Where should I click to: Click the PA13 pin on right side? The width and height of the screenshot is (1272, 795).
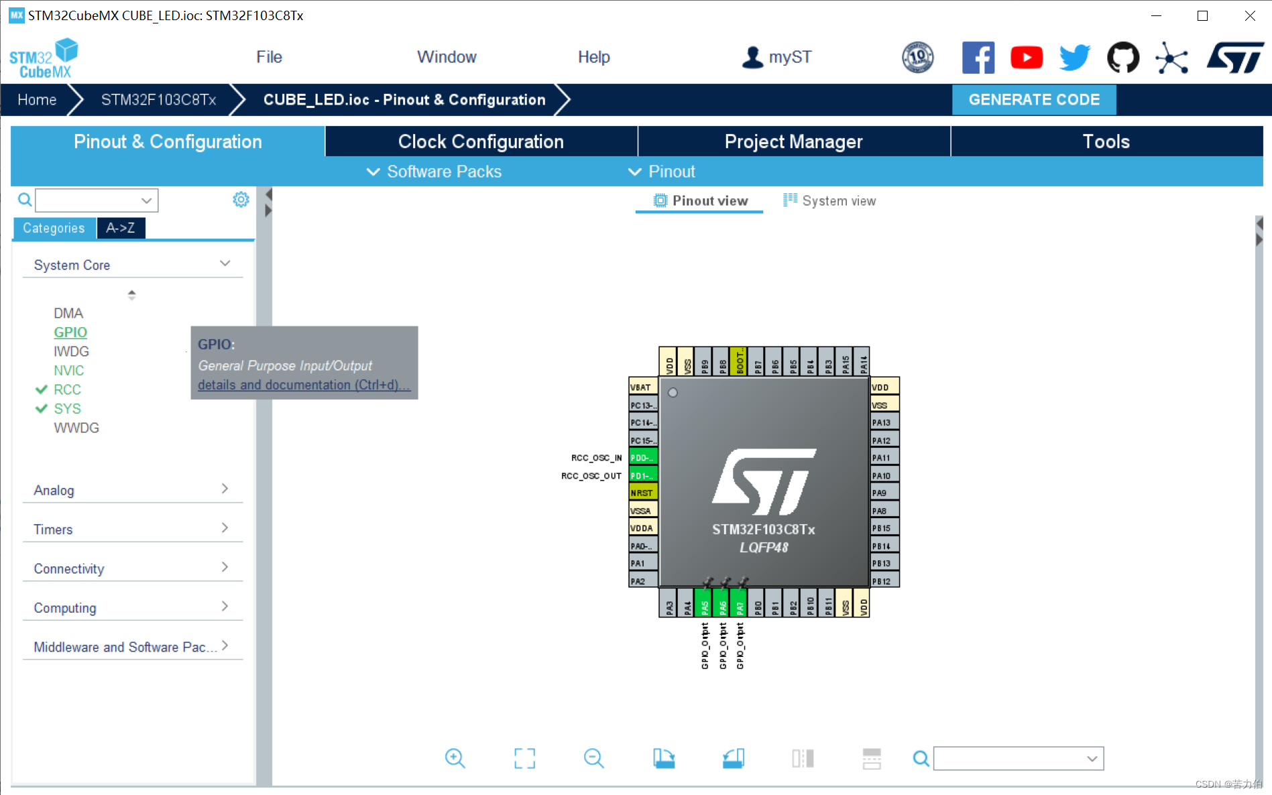point(884,422)
